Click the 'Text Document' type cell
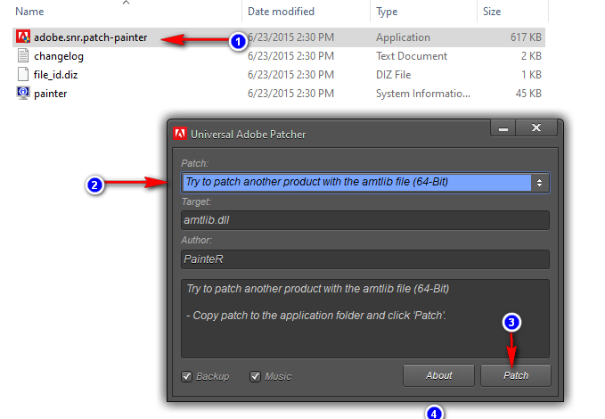 tap(412, 56)
